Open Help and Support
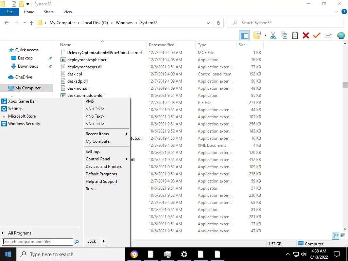Screen dimensions: 348x261 click(x=101, y=181)
